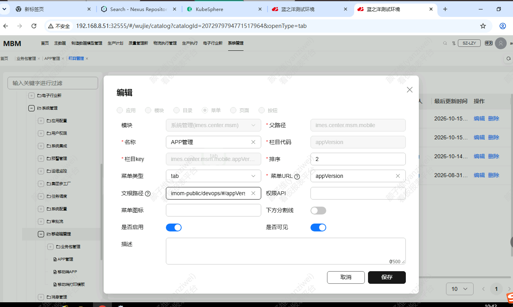Screen dimensions: 513x307
Task: Click the 保存 button
Action: 387,277
